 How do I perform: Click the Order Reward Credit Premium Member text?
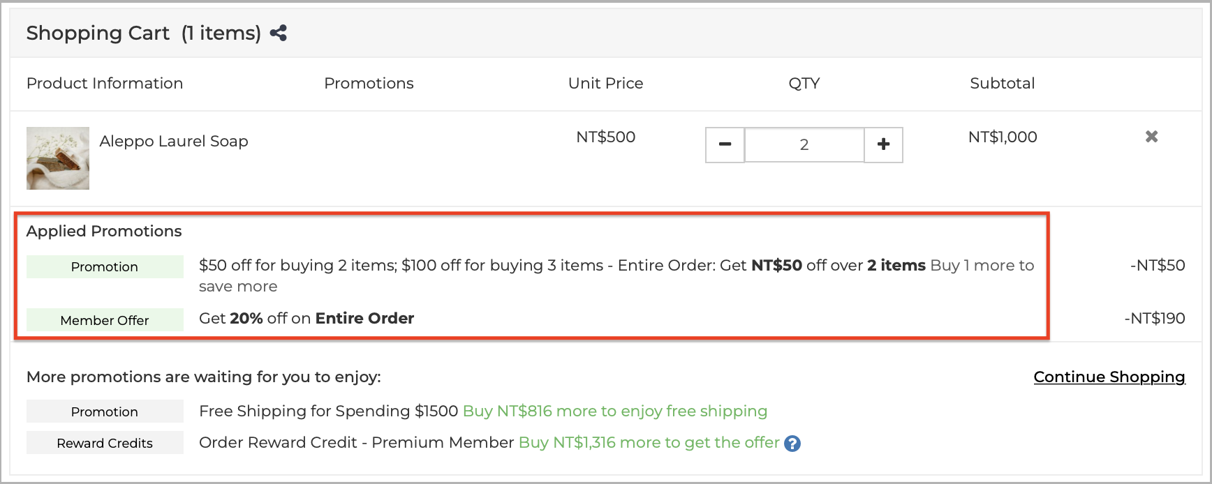(356, 442)
